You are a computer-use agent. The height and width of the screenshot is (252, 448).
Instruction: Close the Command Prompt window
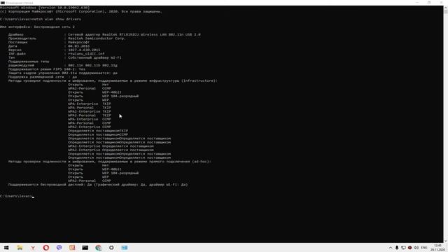[442, 3]
